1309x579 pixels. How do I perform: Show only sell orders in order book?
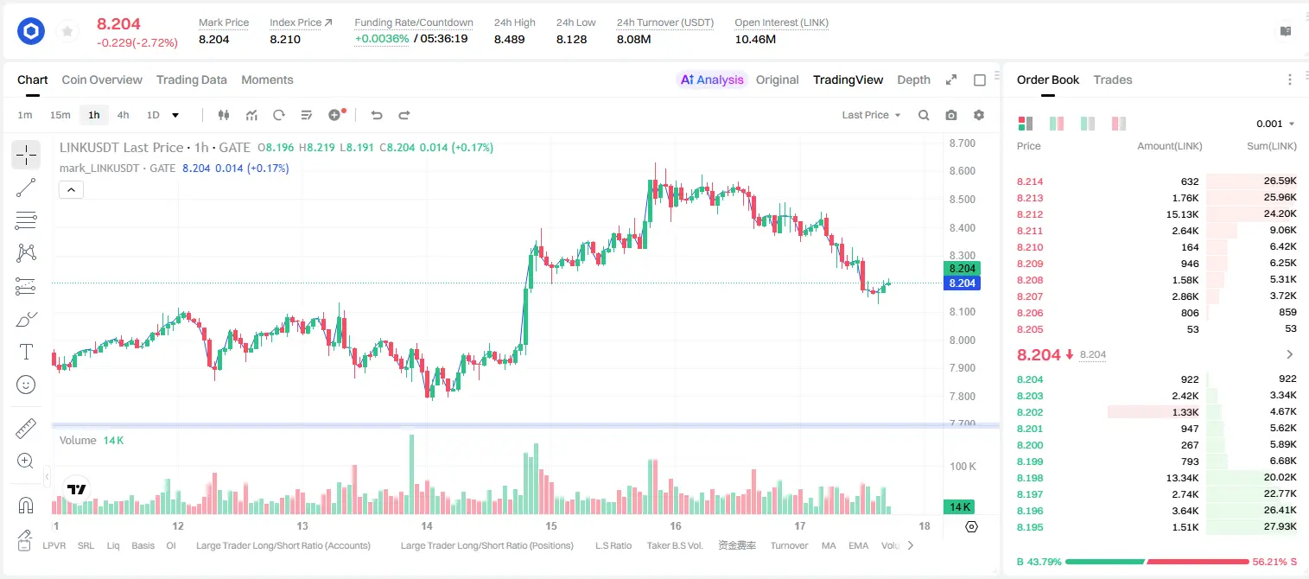point(1119,124)
